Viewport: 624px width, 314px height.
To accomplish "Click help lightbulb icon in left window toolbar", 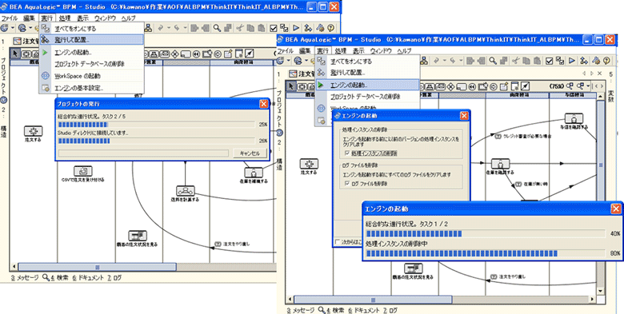I will pos(330,28).
